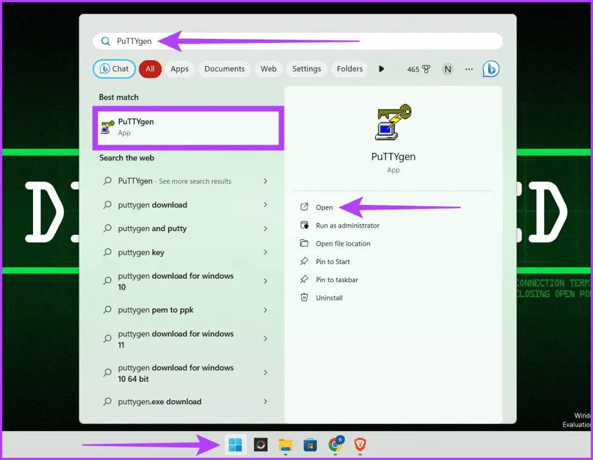Open Brave browser from the taskbar

(x=360, y=444)
